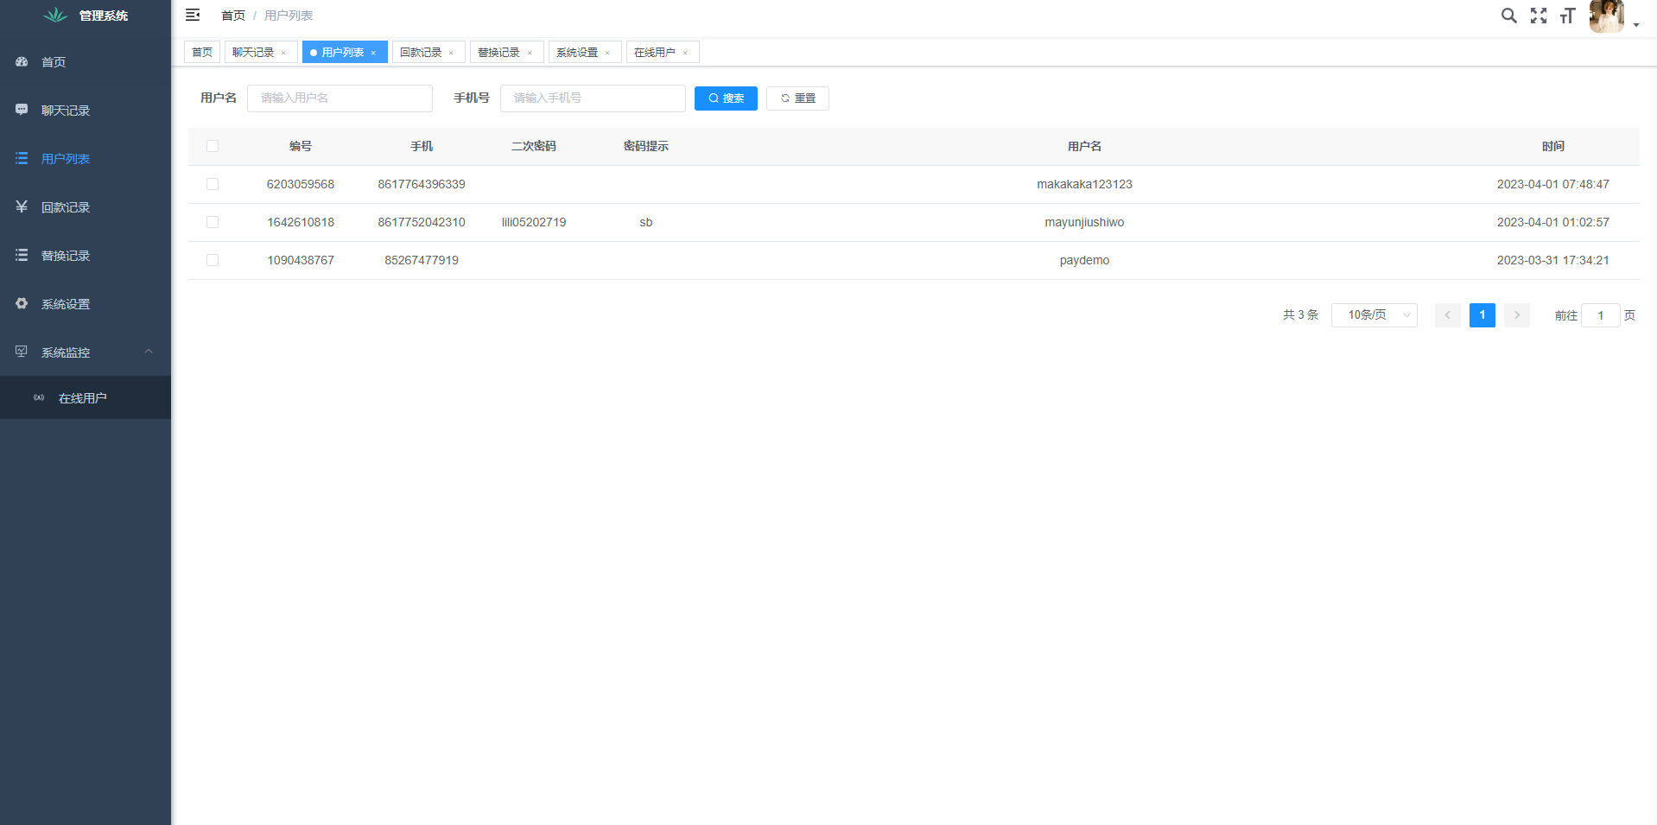Screen dimensions: 1657x825
Task: Click the dashboard icon beside 首页
Action: [22, 62]
